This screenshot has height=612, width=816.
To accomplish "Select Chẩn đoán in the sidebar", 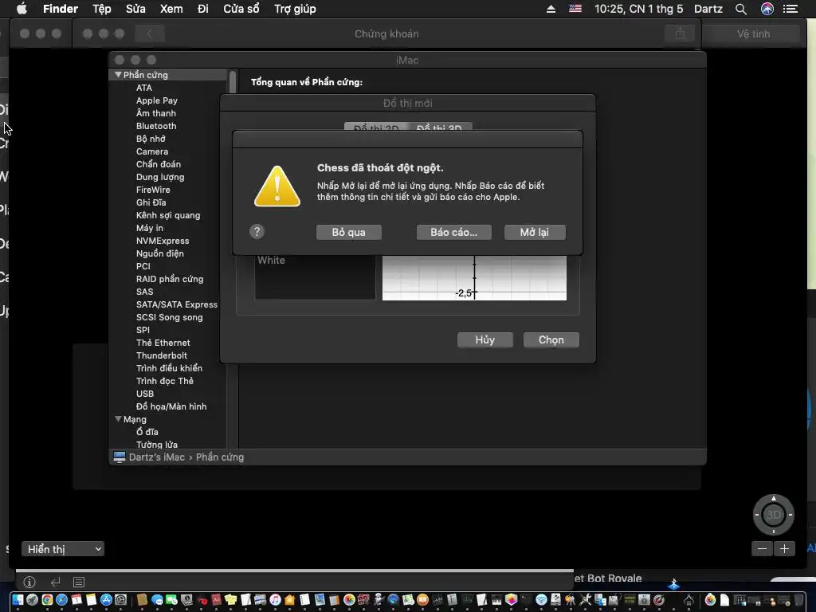I will click(159, 164).
